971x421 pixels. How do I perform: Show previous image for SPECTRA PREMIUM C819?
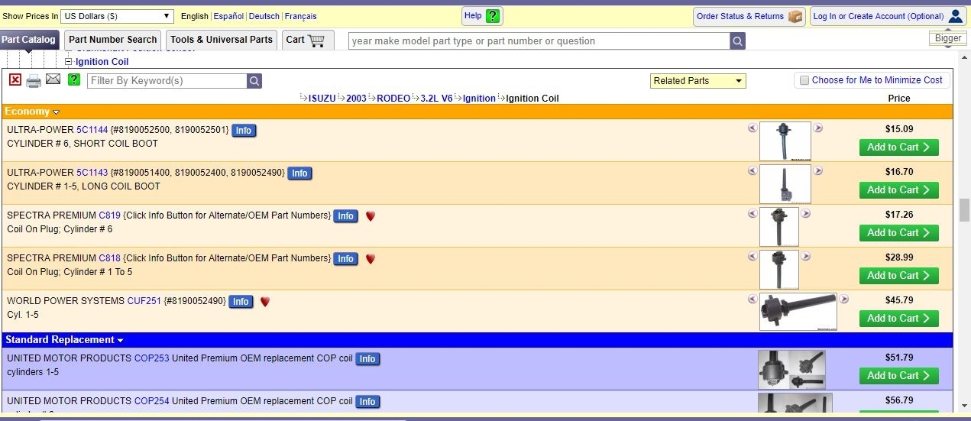(753, 214)
